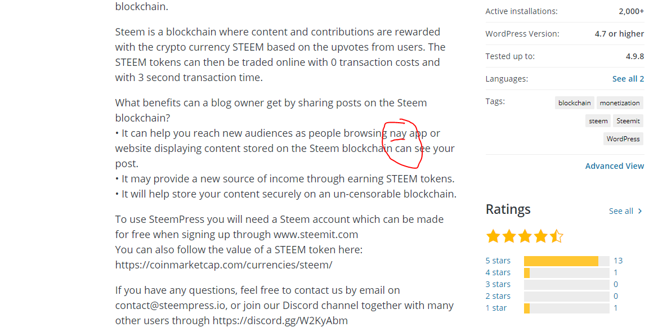Click 'See all' ratings link
This screenshot has width=658, height=336.
pos(621,211)
